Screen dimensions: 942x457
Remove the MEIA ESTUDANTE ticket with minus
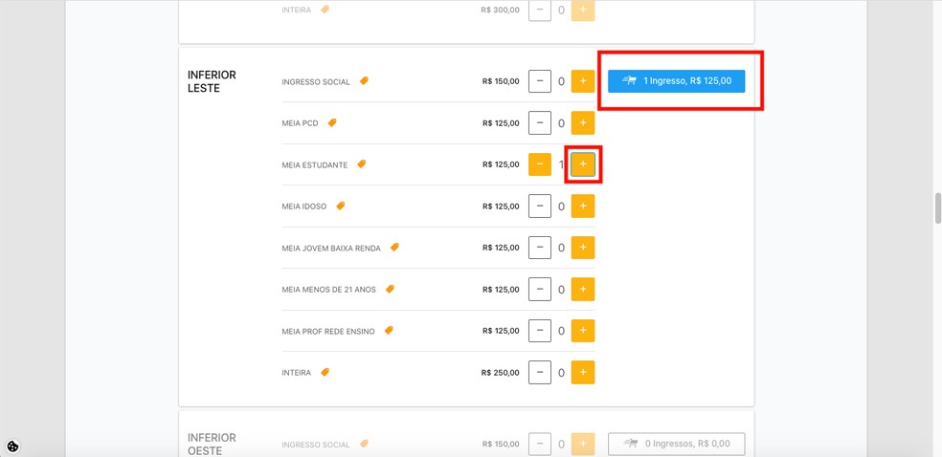pyautogui.click(x=540, y=164)
